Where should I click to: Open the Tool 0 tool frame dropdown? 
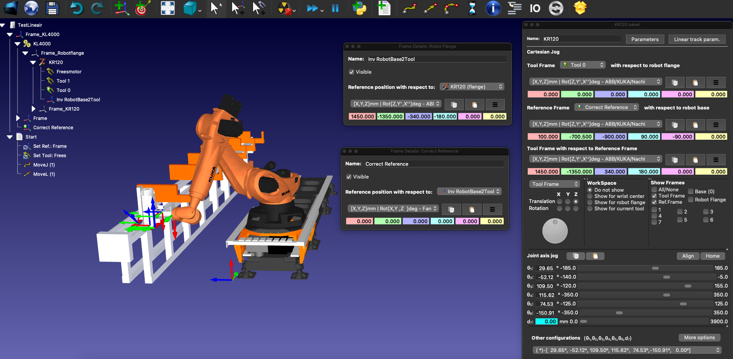click(x=583, y=65)
